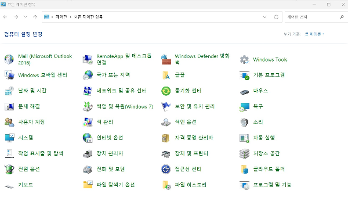The image size is (348, 219).
Task: Open the 글꼴 fonts folder icon
Action: click(x=166, y=75)
